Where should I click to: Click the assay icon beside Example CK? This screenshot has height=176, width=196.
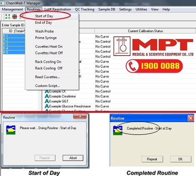[x=47, y=92]
